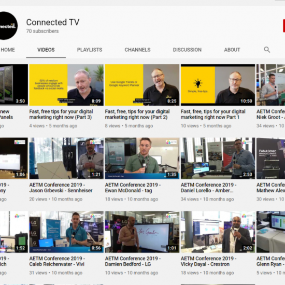
Task: Click '18 views' under Ewan McDonald video
Action: [x=114, y=199]
